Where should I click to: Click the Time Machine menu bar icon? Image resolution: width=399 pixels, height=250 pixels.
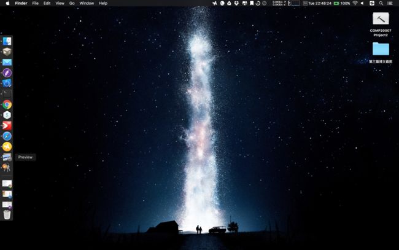tap(258, 3)
